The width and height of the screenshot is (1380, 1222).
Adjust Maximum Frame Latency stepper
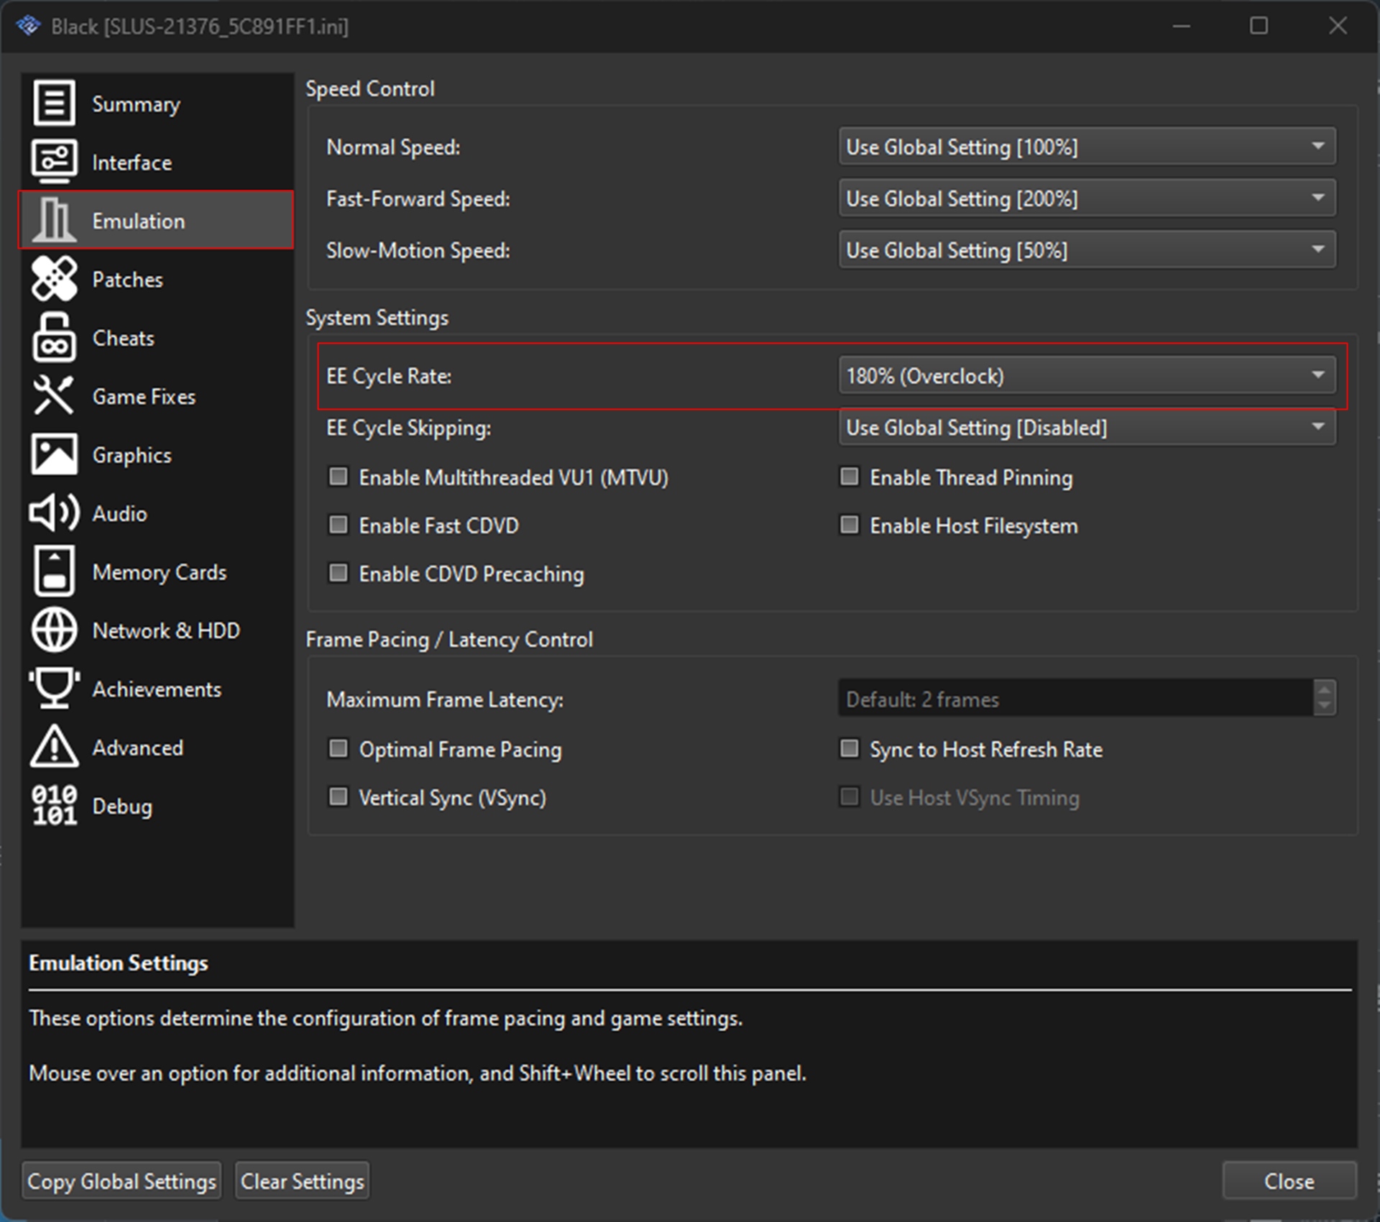point(1323,699)
